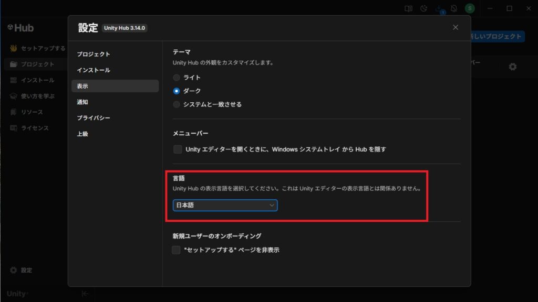
Task: Open the プロジェクト settings section
Action: pyautogui.click(x=115, y=54)
